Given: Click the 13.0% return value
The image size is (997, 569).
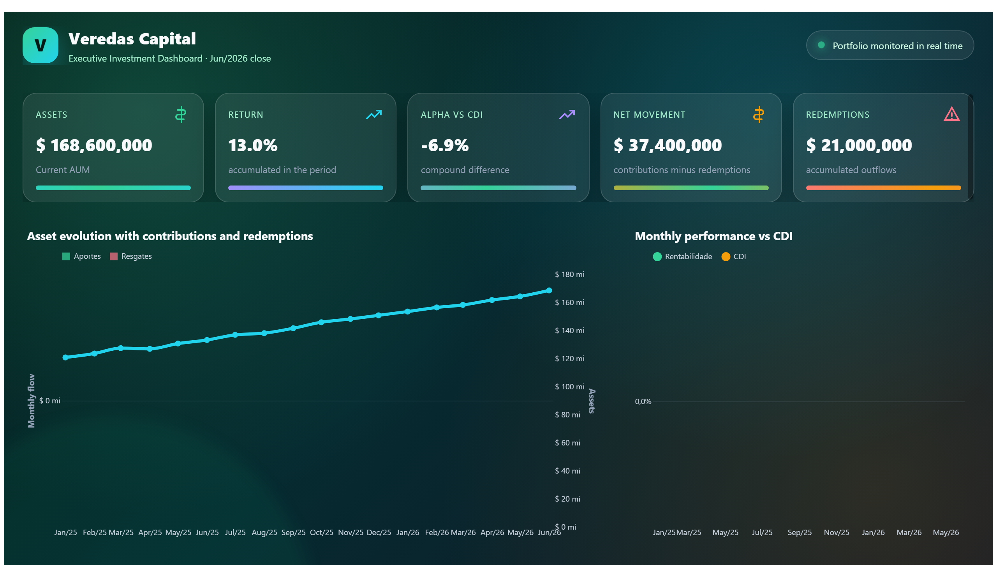Looking at the screenshot, I should pyautogui.click(x=253, y=145).
